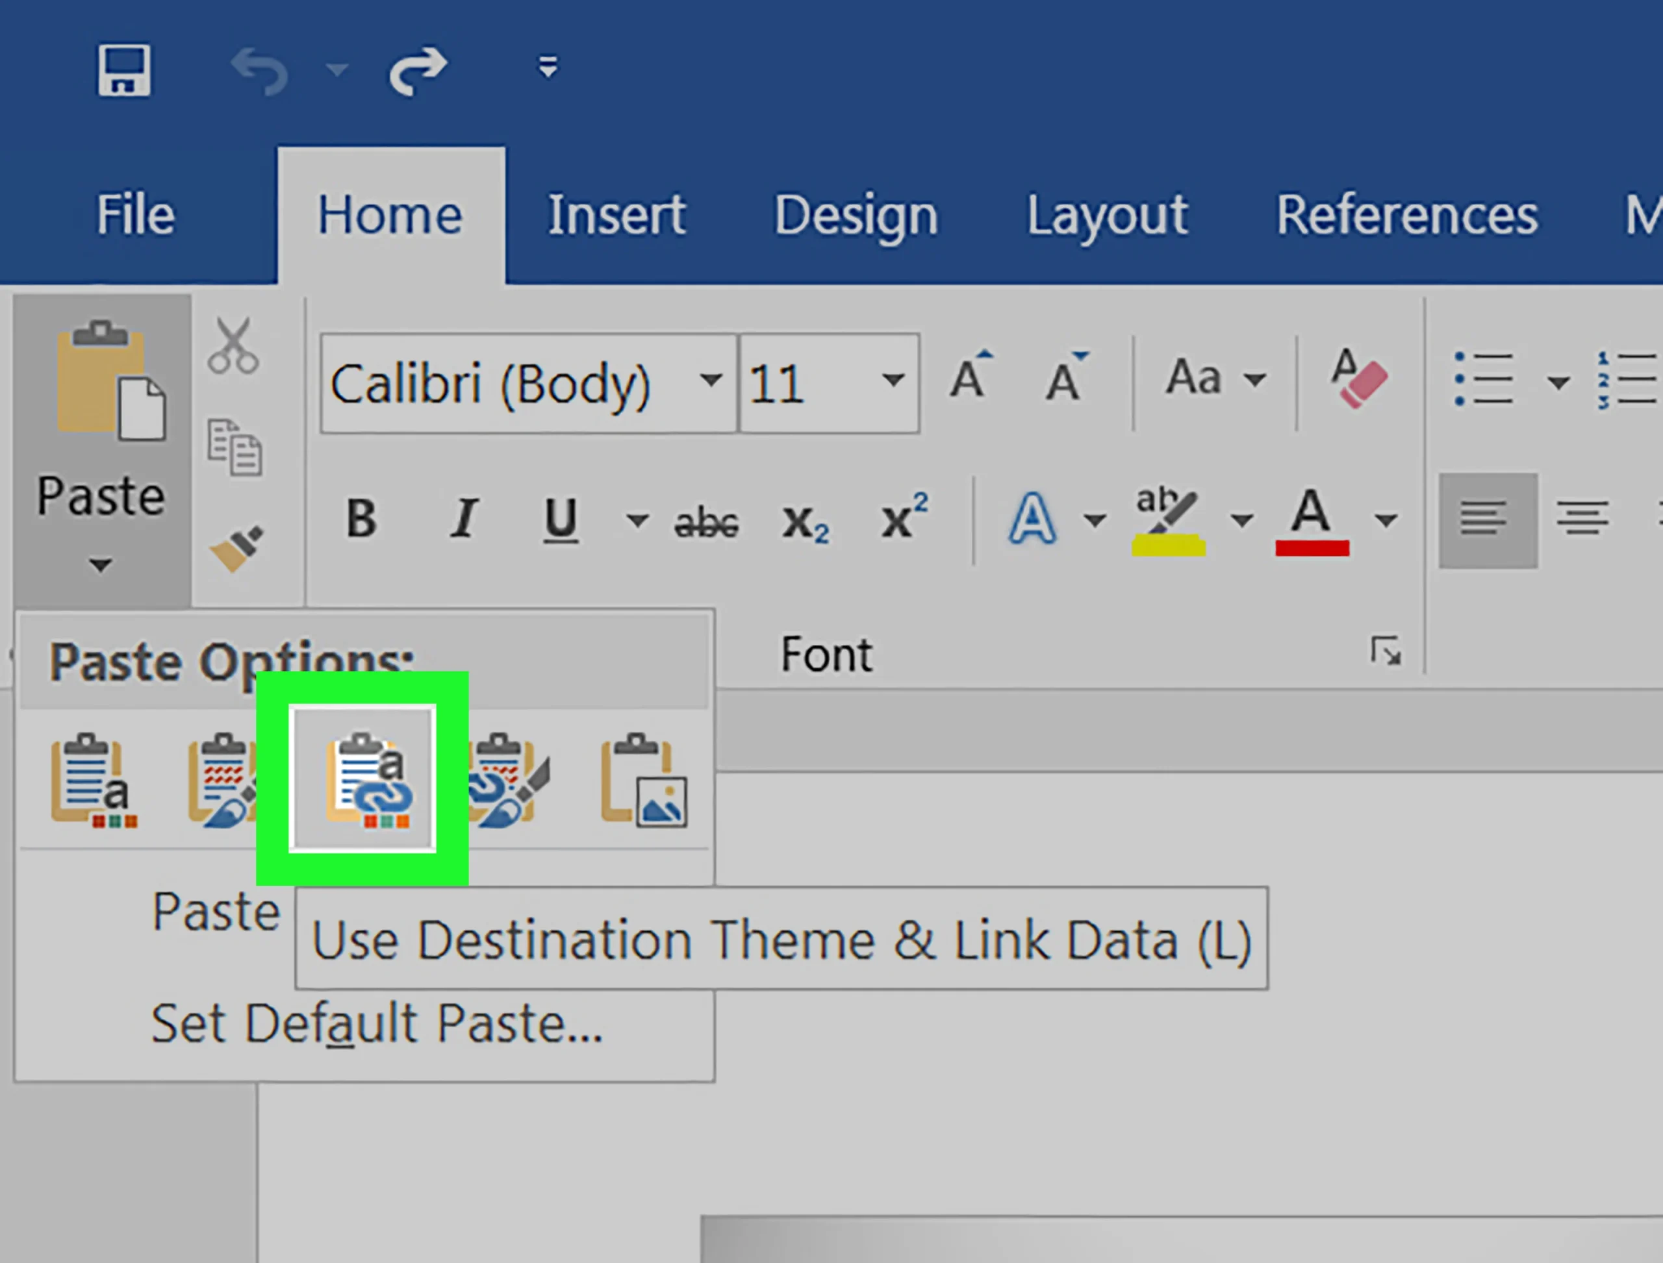Toggle Subscript formatting

806,523
